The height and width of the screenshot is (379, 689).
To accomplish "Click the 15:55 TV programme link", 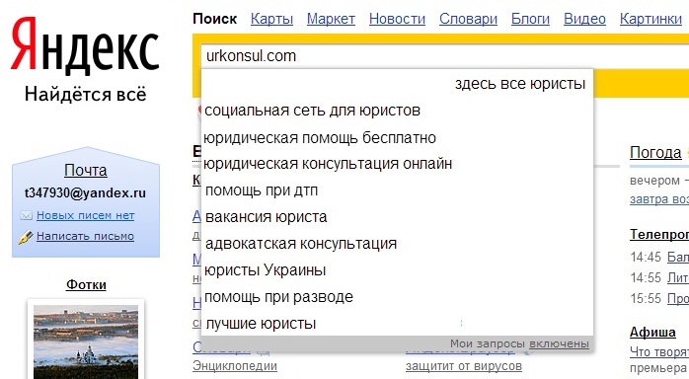I will click(678, 298).
